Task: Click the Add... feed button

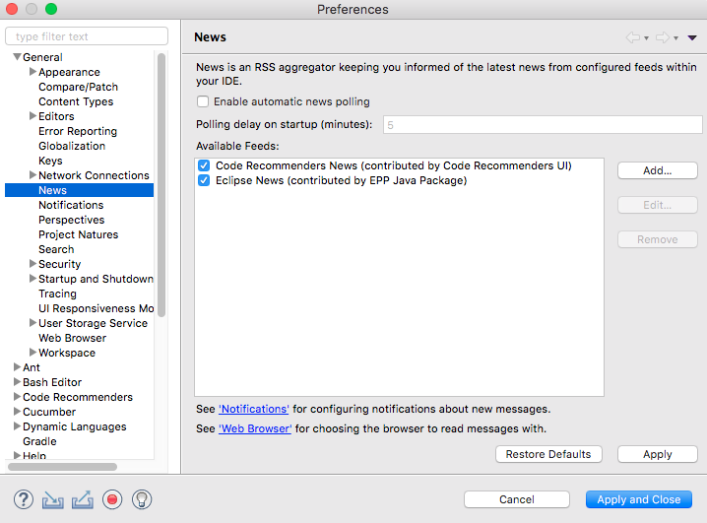Action: [x=658, y=170]
